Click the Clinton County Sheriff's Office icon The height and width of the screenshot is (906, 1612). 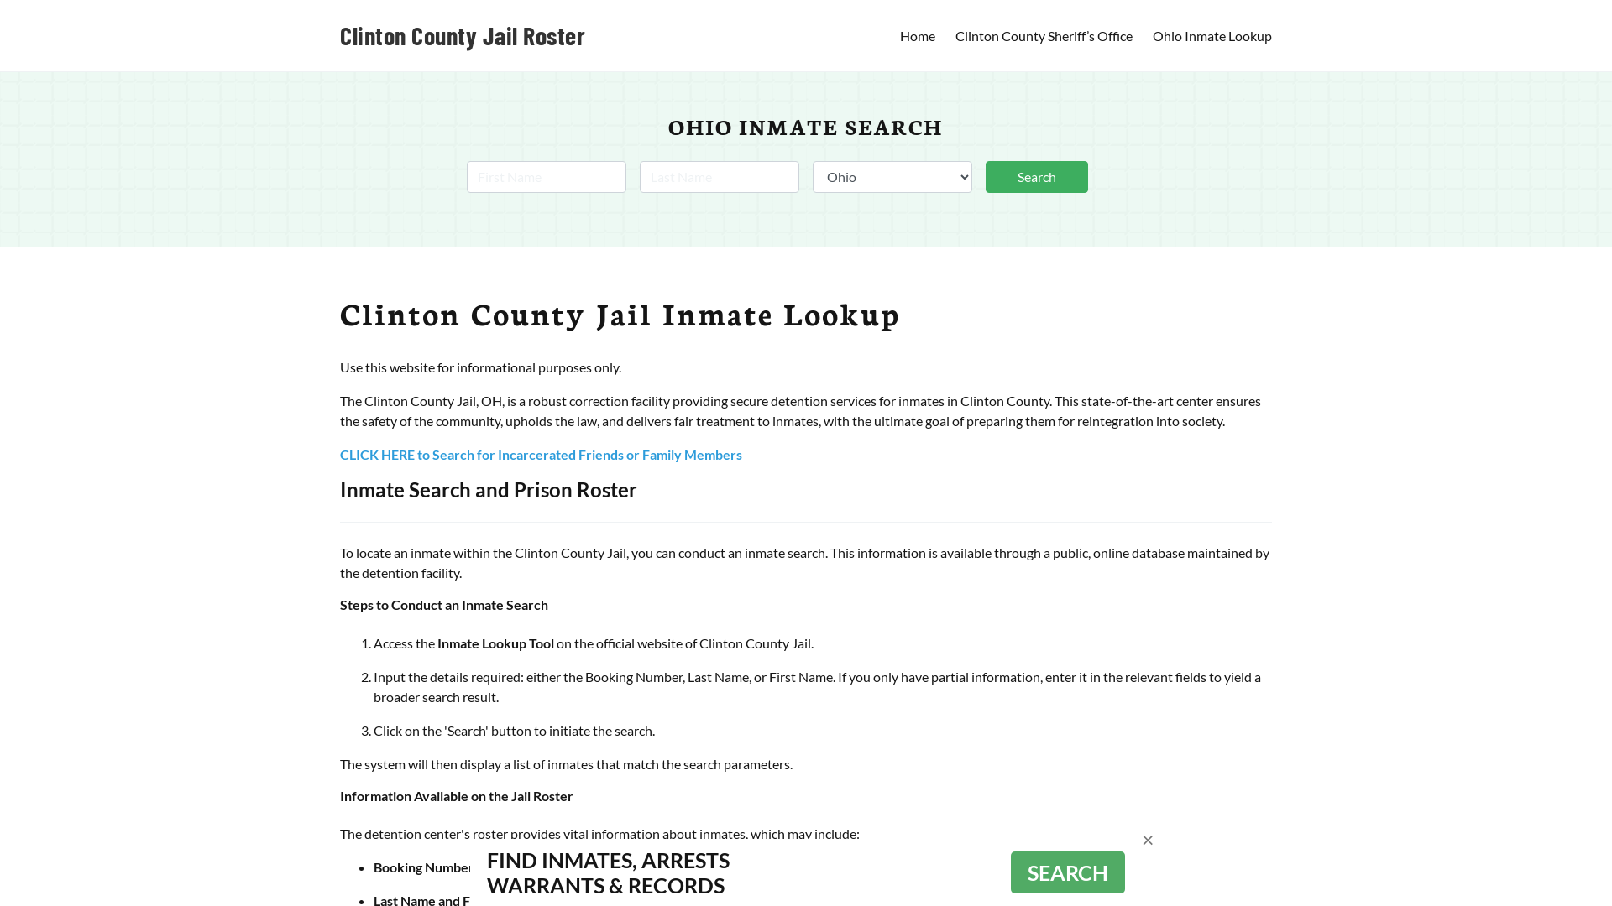[x=1043, y=35]
